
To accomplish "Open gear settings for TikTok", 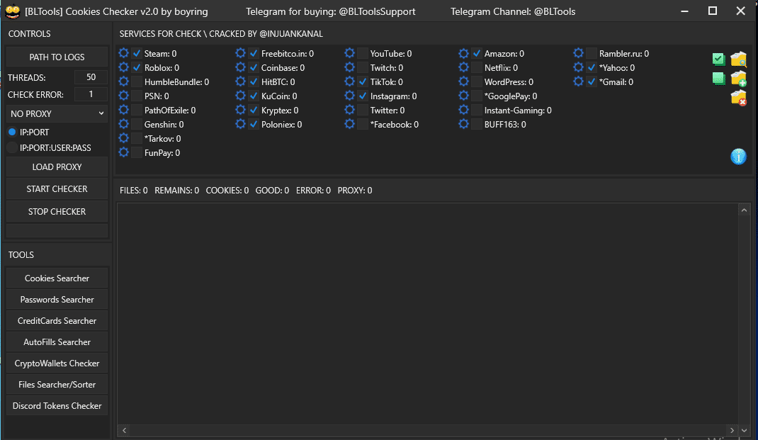I will coord(349,81).
